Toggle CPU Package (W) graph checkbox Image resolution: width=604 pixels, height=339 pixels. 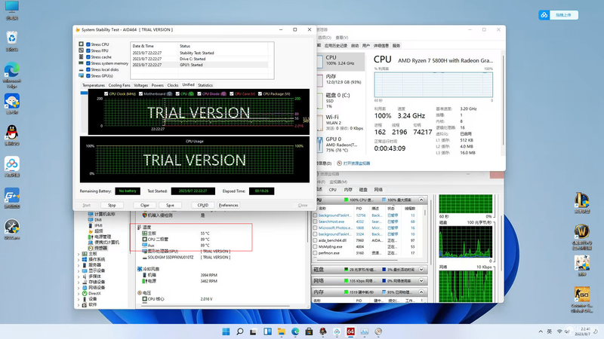coord(260,93)
